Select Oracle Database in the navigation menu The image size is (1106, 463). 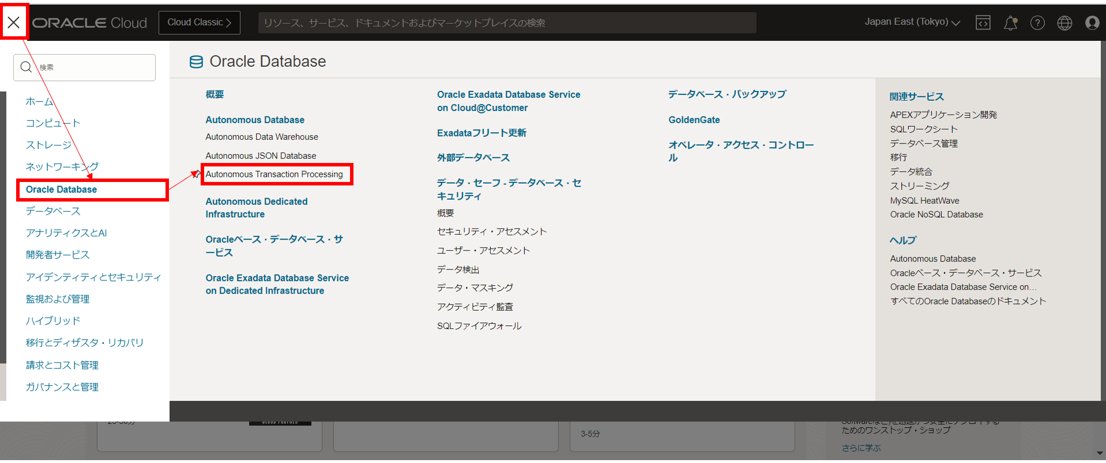(x=62, y=189)
